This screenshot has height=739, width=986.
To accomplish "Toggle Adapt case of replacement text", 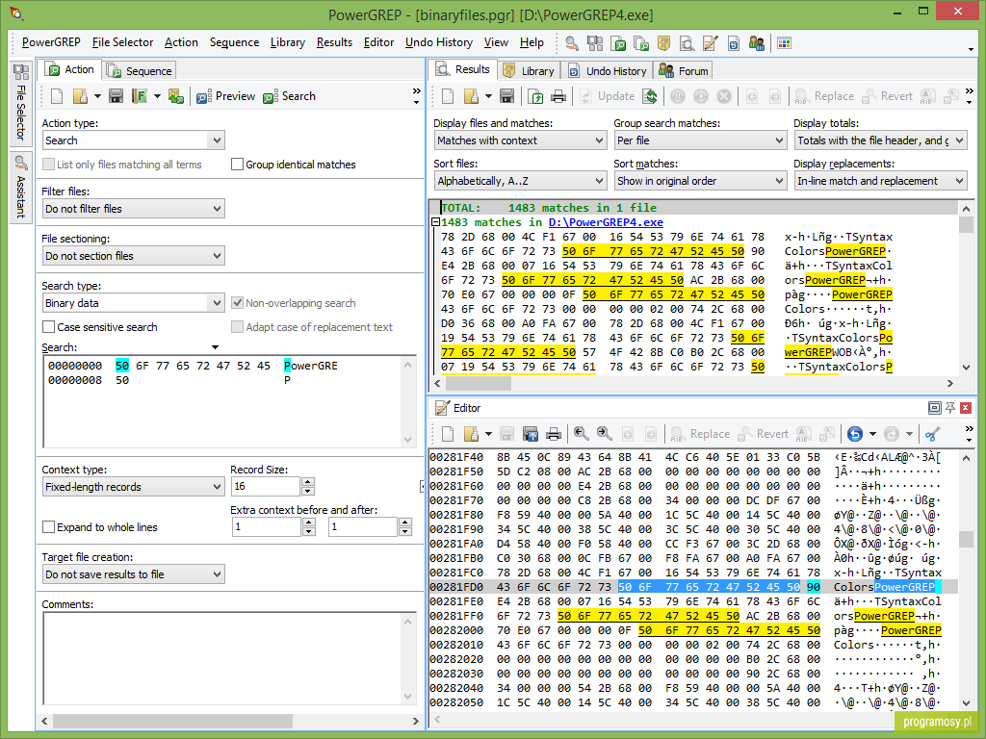I will [237, 327].
